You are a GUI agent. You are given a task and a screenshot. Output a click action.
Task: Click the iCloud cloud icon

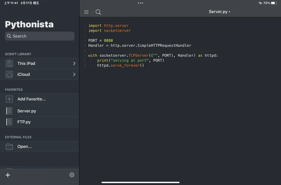[9, 74]
